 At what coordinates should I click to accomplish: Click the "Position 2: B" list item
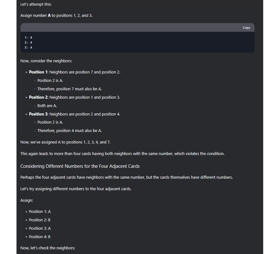[x=40, y=220]
